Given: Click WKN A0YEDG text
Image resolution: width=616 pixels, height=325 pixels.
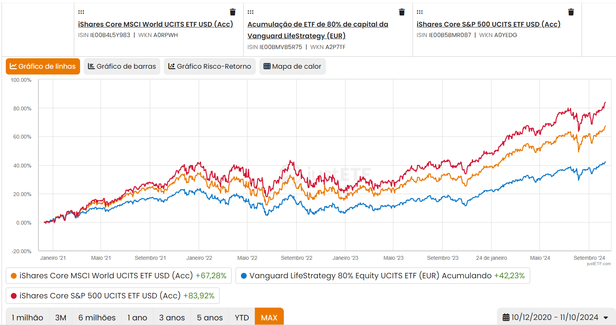Looking at the screenshot, I should (x=498, y=35).
